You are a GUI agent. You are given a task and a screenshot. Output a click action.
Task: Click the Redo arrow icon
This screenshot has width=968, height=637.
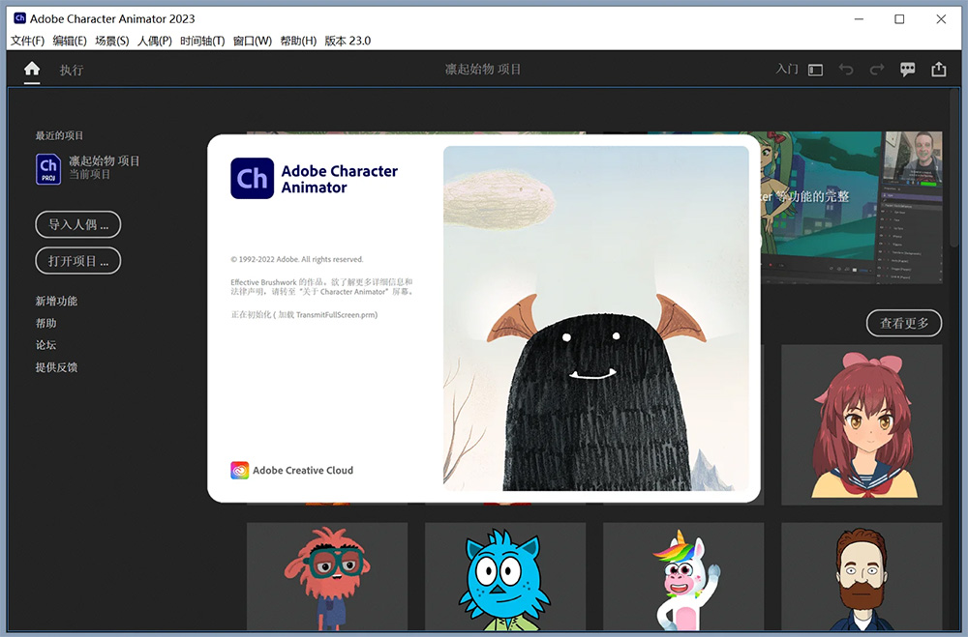click(x=874, y=69)
